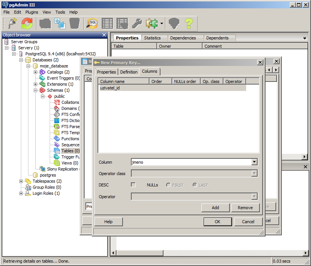Open the maintenance wrench tool
Image resolution: width=311 pixels, height=266 pixels.
137,23
